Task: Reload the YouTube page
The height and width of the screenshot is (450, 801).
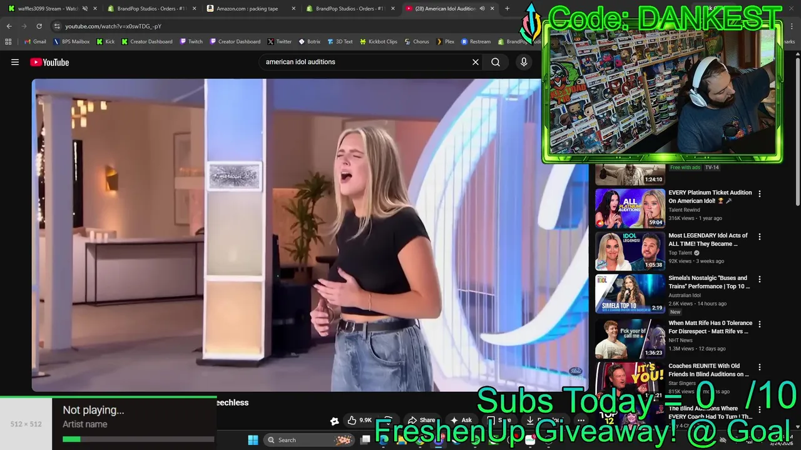Action: [39, 26]
